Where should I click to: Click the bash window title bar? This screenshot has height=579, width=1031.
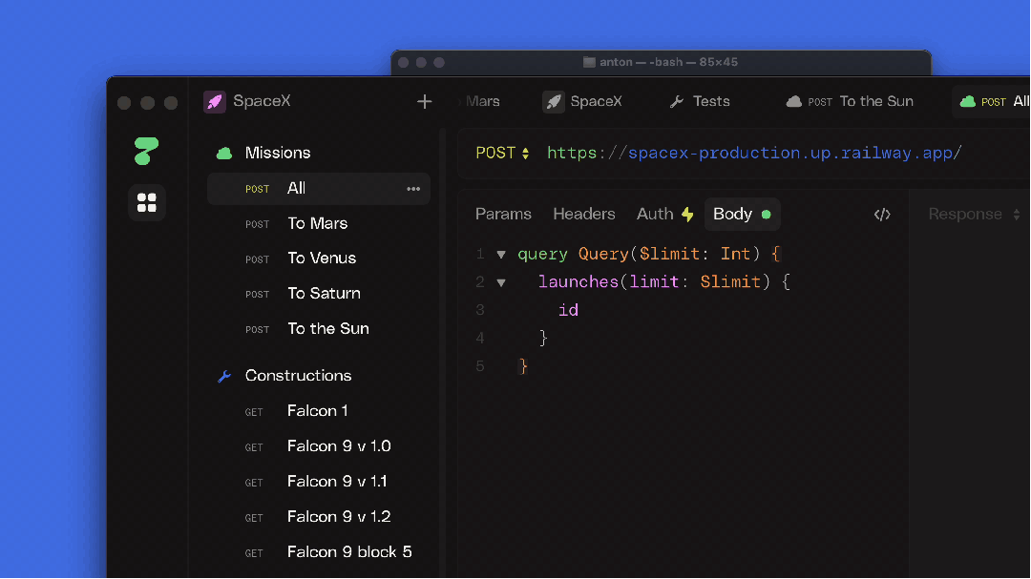(661, 62)
